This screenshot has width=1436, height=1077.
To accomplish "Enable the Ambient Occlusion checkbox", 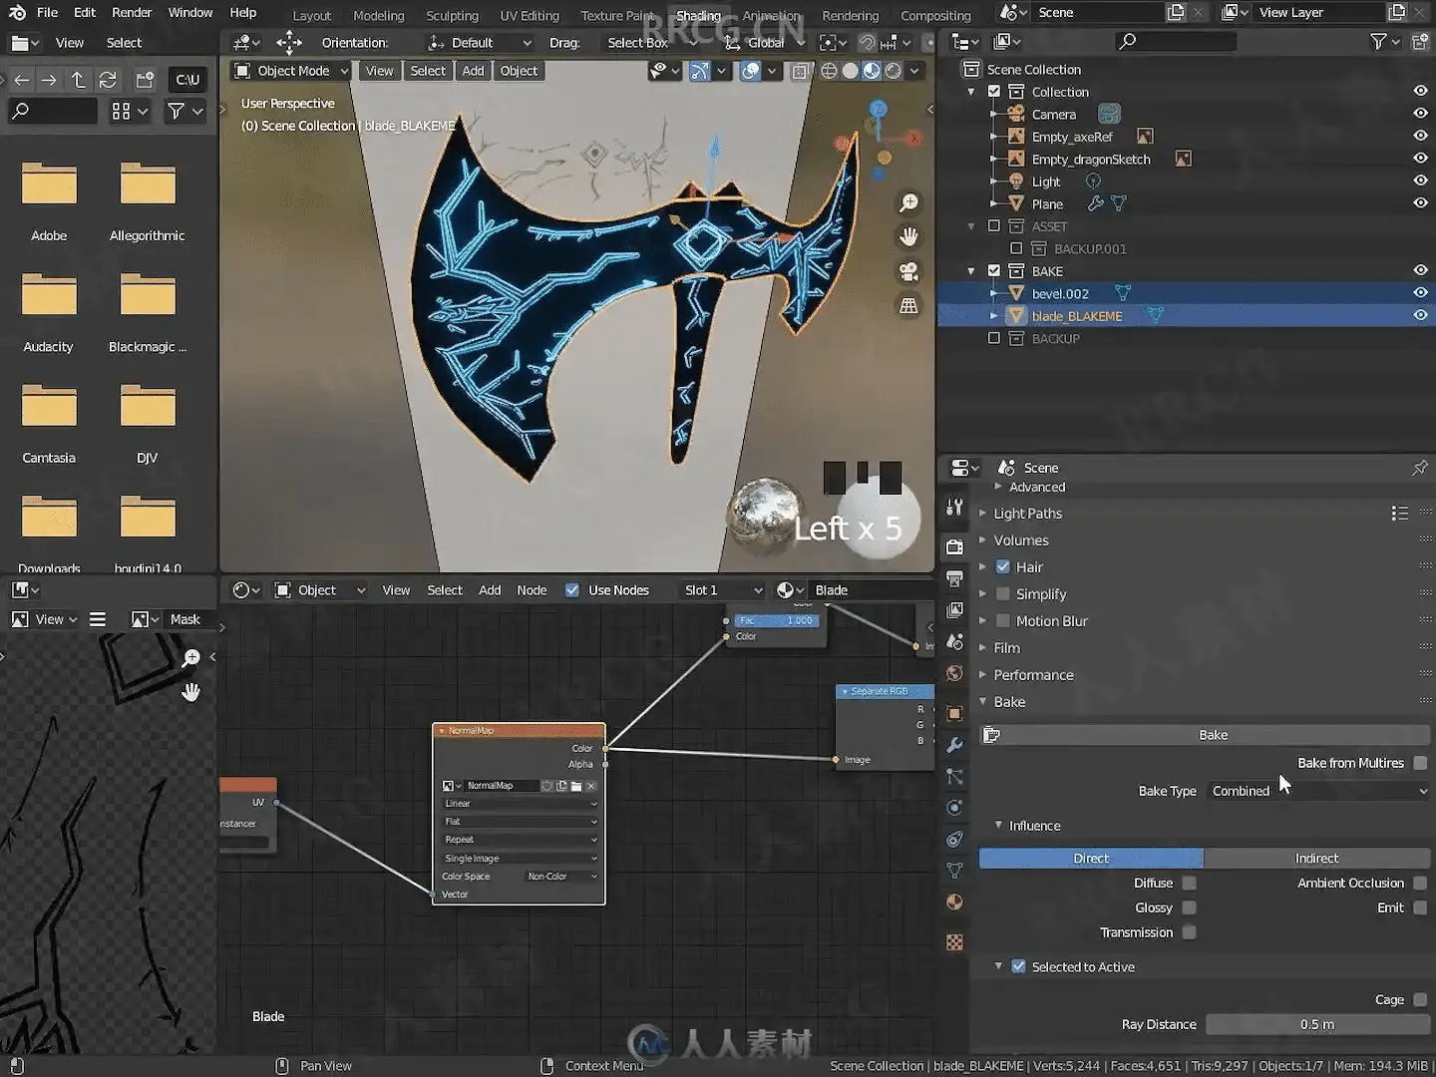I will click(1420, 883).
